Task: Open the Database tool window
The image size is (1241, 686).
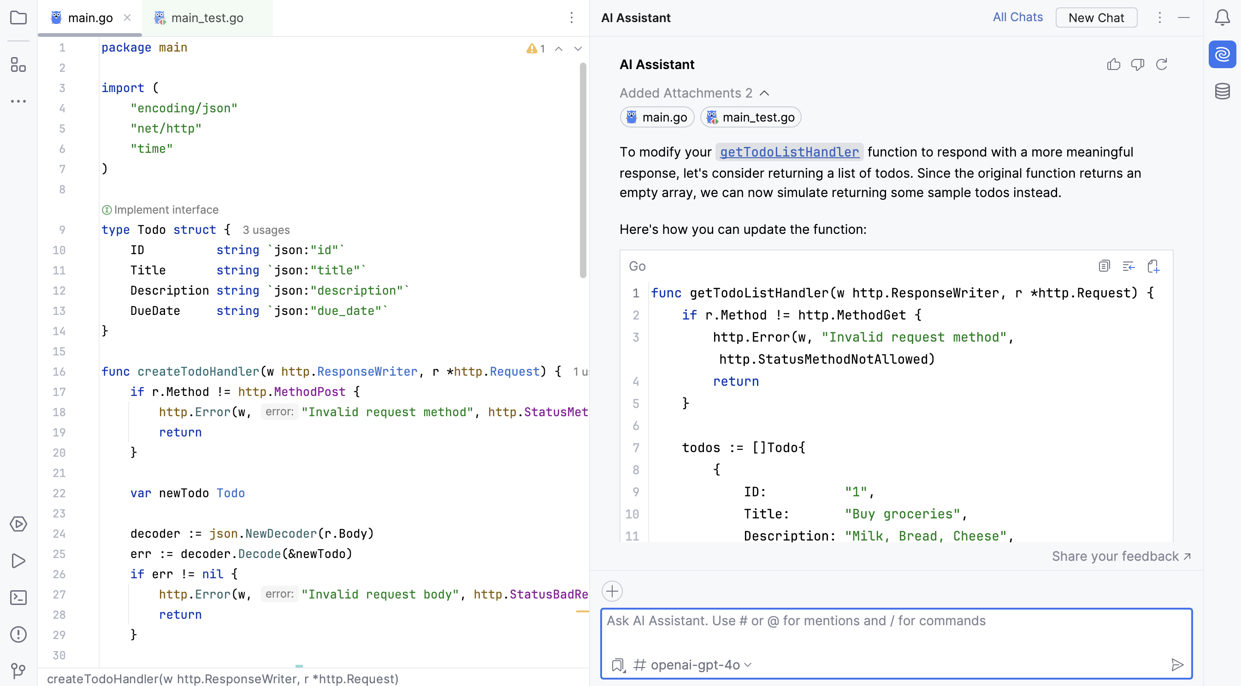Action: 1222,90
